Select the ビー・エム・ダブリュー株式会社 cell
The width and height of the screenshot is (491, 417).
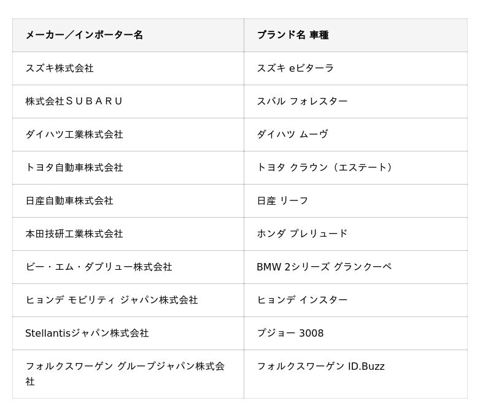click(99, 267)
